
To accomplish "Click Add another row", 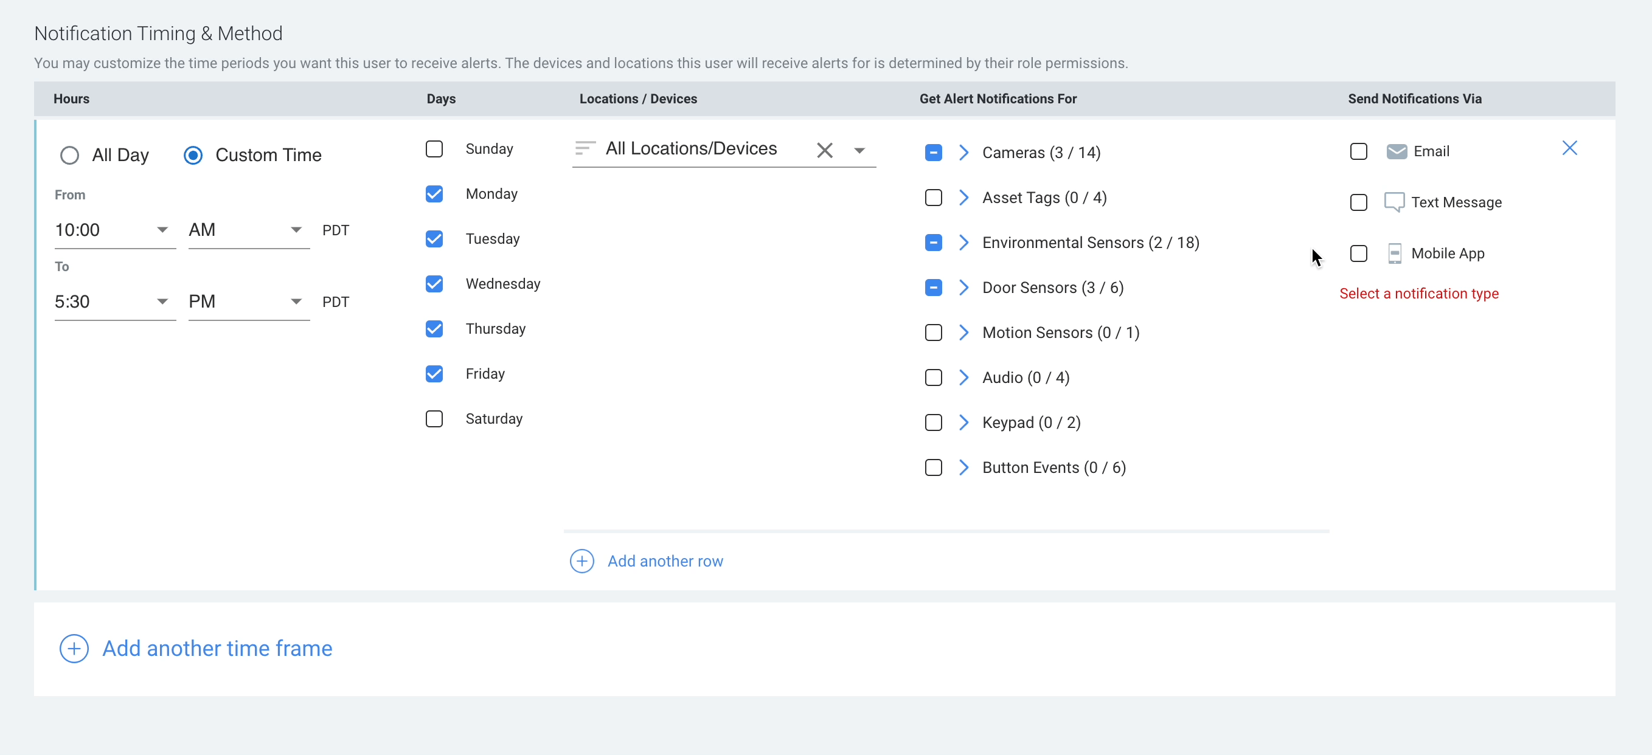I will 665,560.
